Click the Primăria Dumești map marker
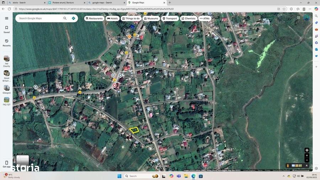This screenshot has height=180, width=320. (113, 75)
